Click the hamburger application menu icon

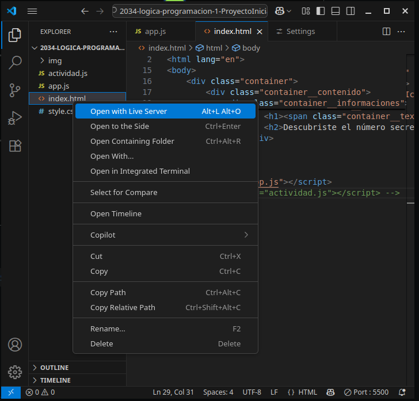pyautogui.click(x=32, y=12)
